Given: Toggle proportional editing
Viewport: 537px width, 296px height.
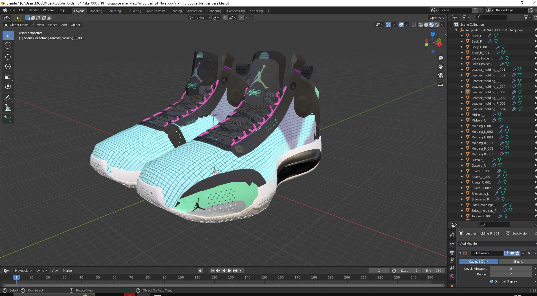Looking at the screenshot, I should pos(241,18).
